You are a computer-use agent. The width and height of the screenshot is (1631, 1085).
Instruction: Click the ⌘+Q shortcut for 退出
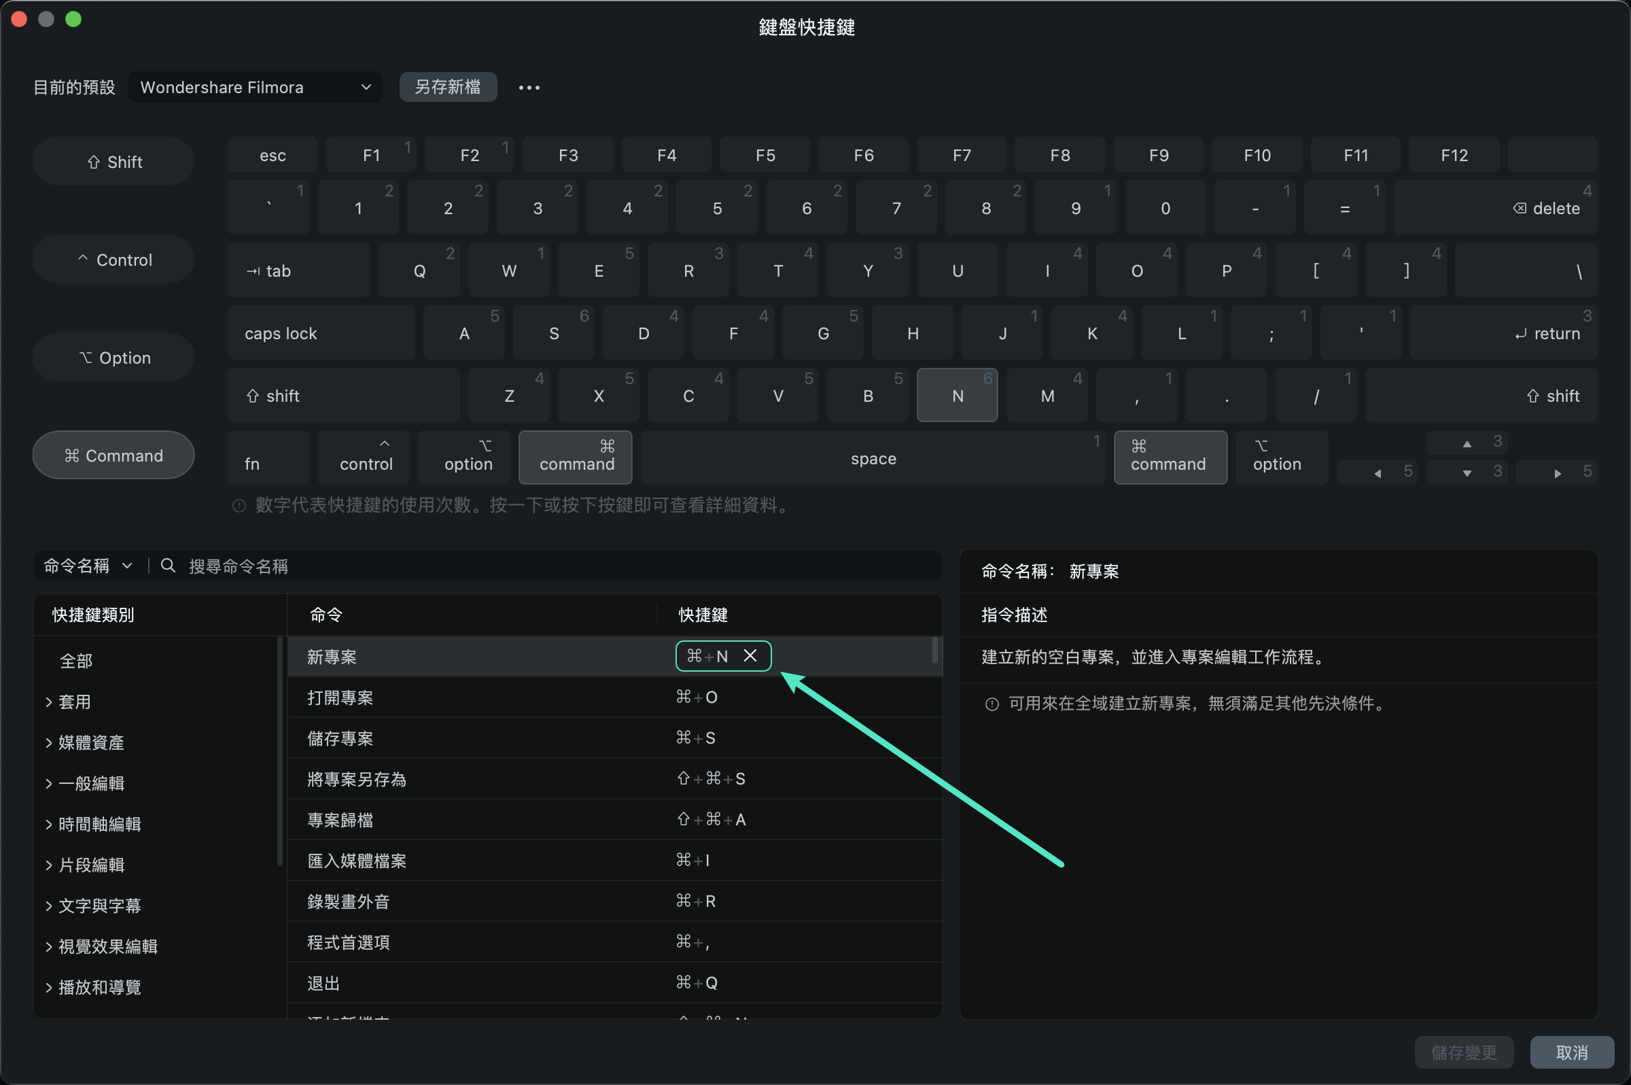point(697,982)
